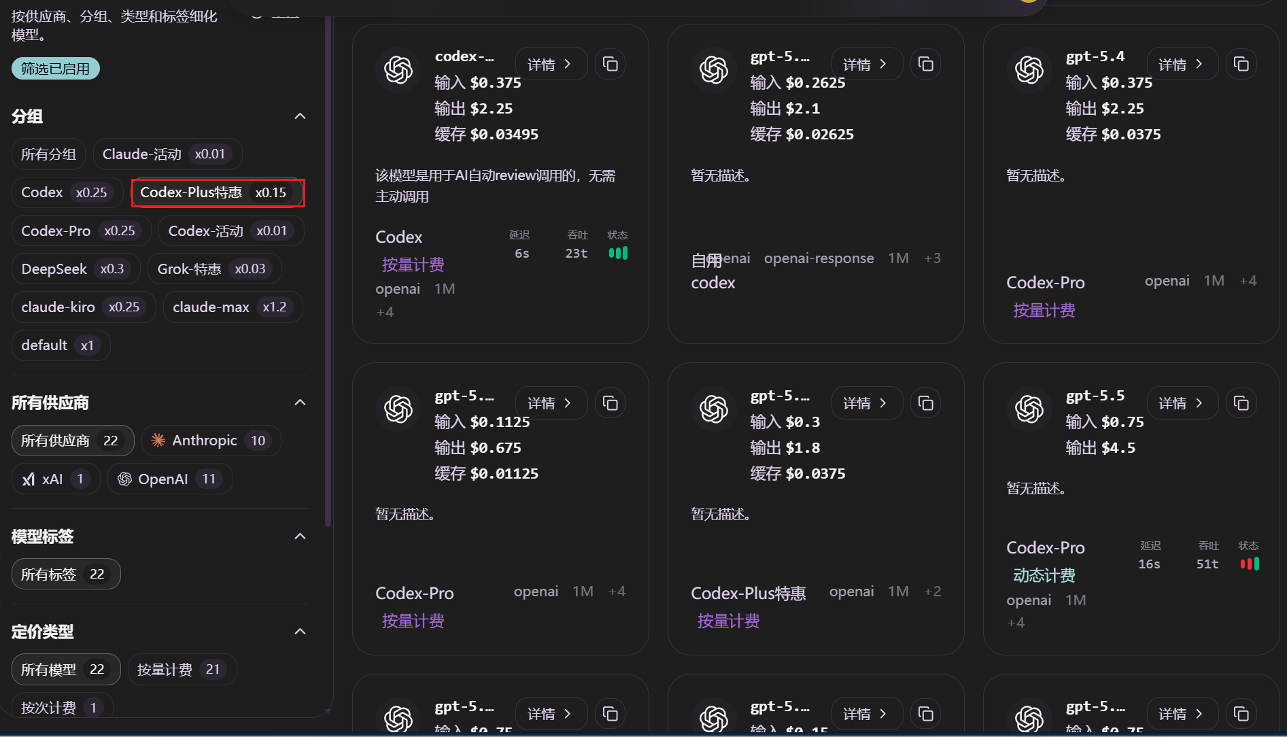Open details for the codex model card
The image size is (1287, 737).
[551, 64]
